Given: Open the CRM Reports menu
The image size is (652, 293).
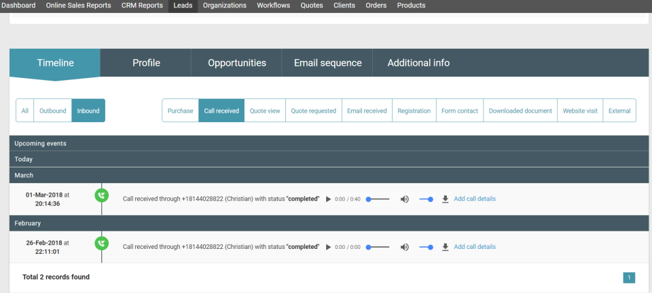Looking at the screenshot, I should point(142,5).
